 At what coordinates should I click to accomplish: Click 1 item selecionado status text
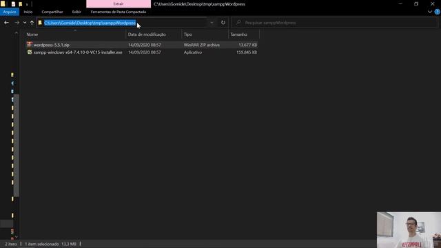(x=42, y=244)
